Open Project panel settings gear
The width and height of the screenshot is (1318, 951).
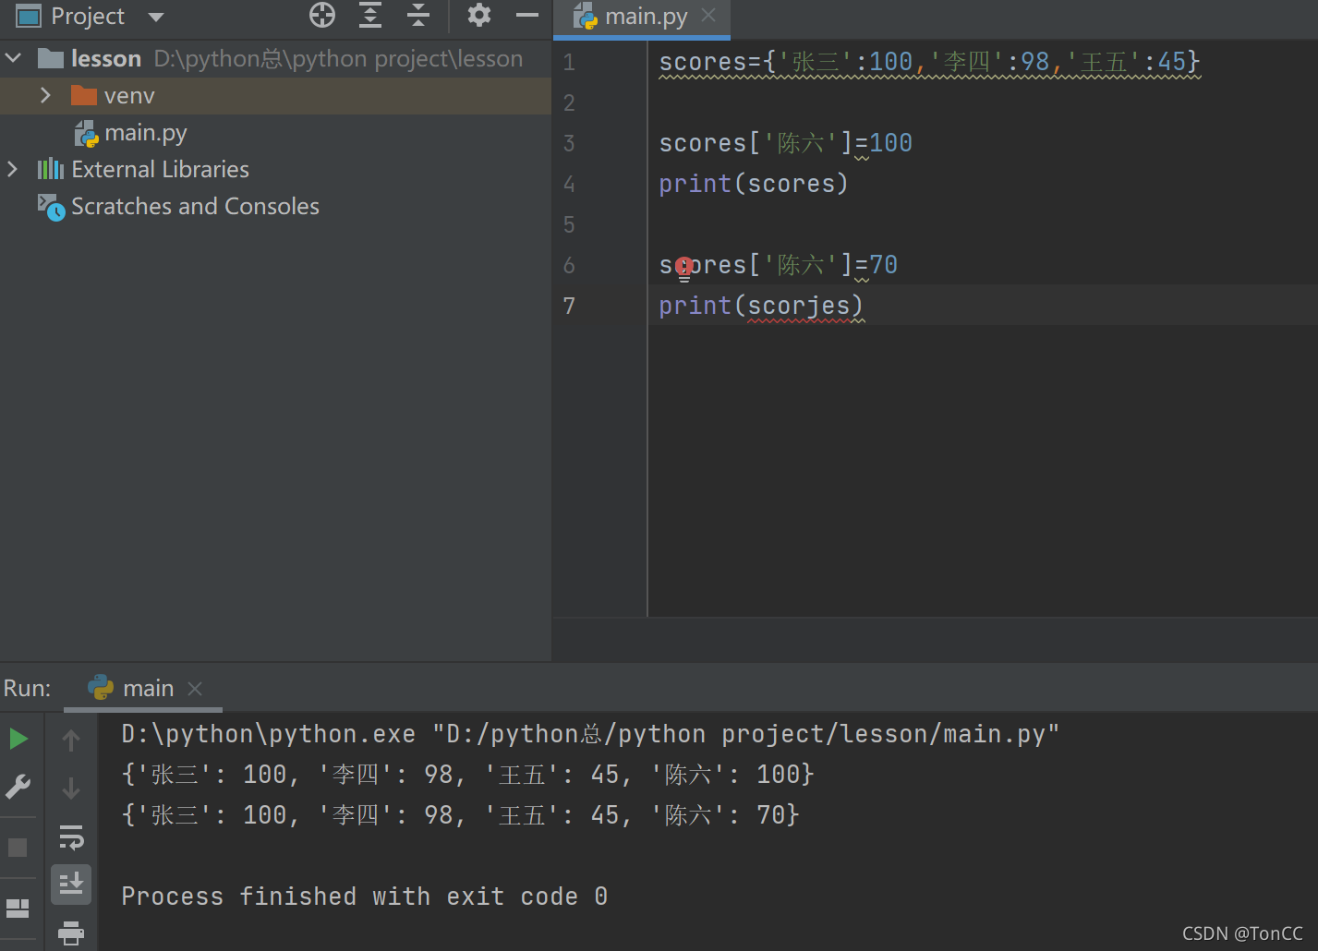coord(479,15)
